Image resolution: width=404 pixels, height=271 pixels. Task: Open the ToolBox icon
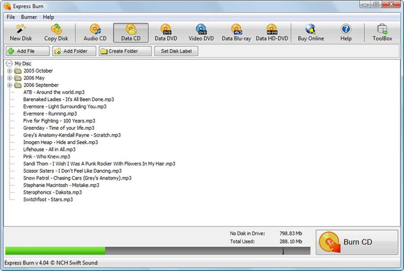click(x=383, y=32)
